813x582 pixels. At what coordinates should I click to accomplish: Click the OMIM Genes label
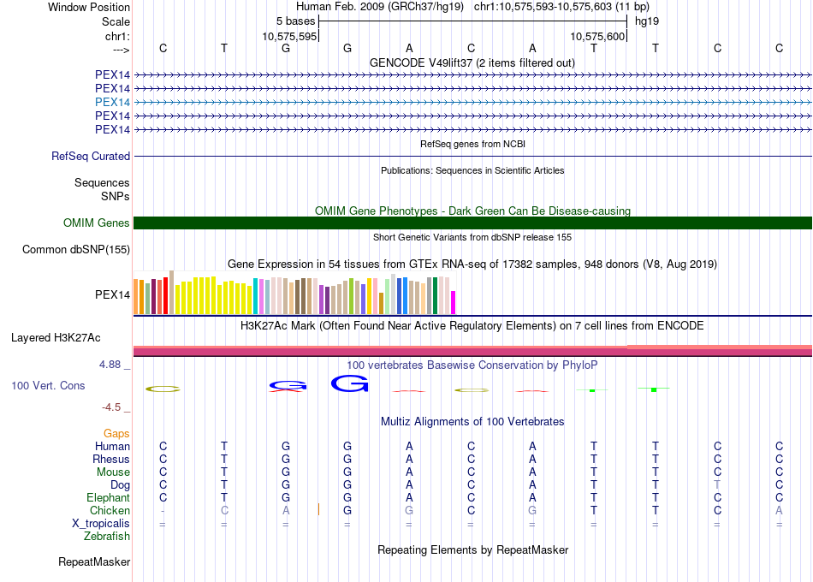click(96, 223)
